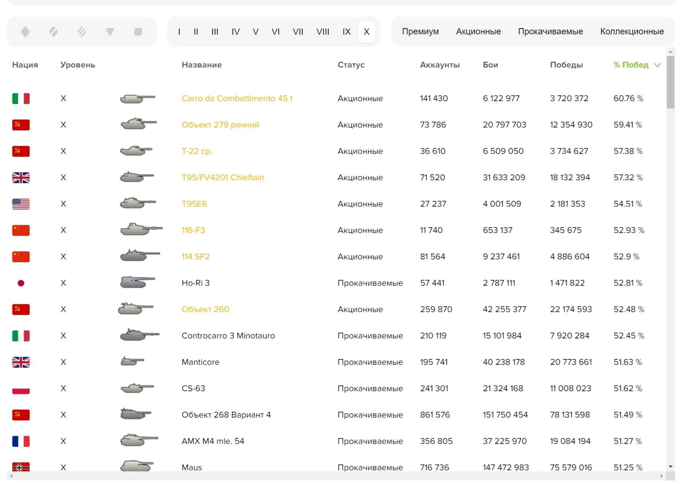Toggle the tier VIII filter
The height and width of the screenshot is (484, 682).
click(x=323, y=32)
